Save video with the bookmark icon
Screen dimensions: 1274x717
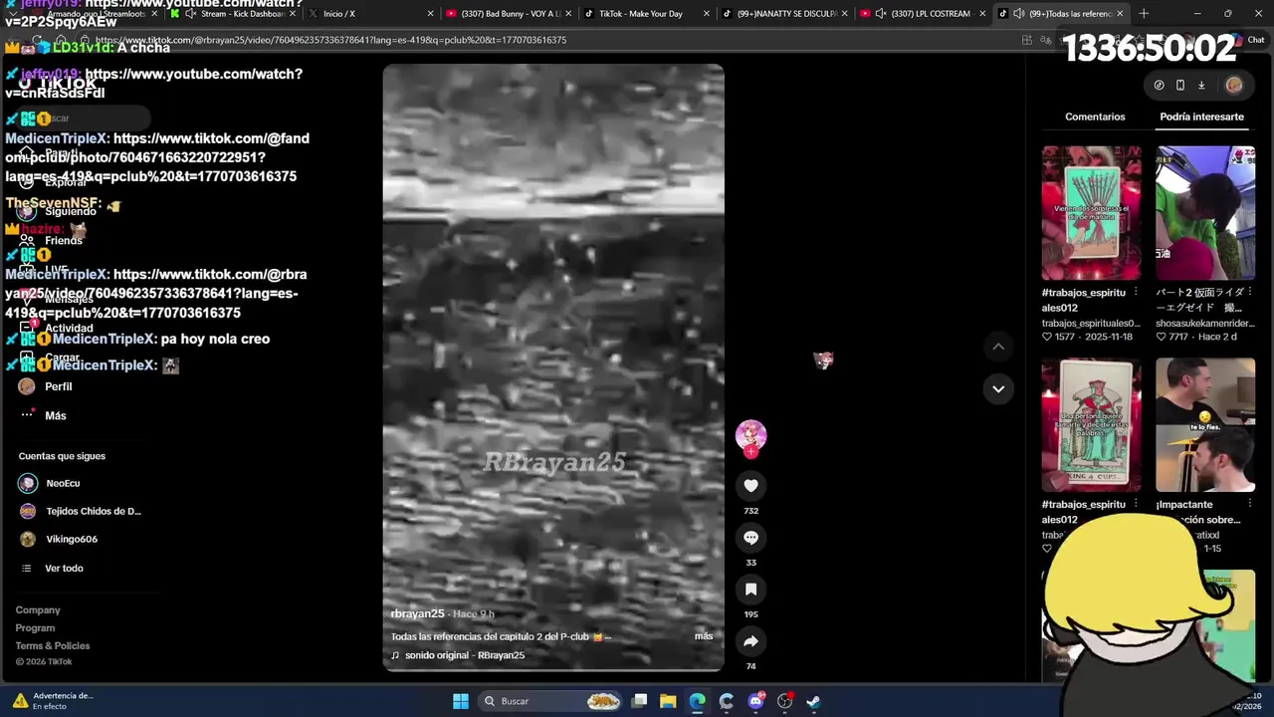[x=750, y=590]
